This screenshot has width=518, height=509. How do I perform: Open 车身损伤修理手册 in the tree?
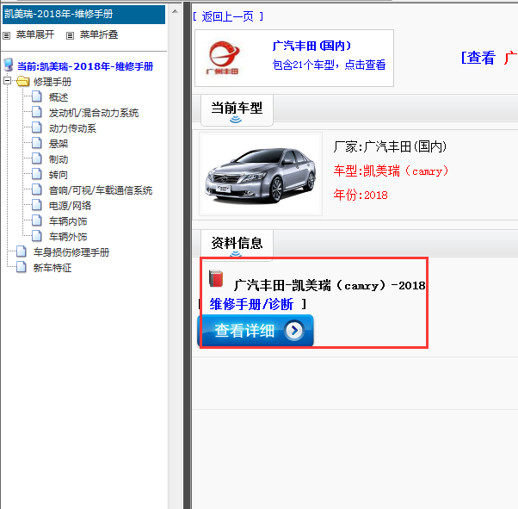(x=71, y=252)
